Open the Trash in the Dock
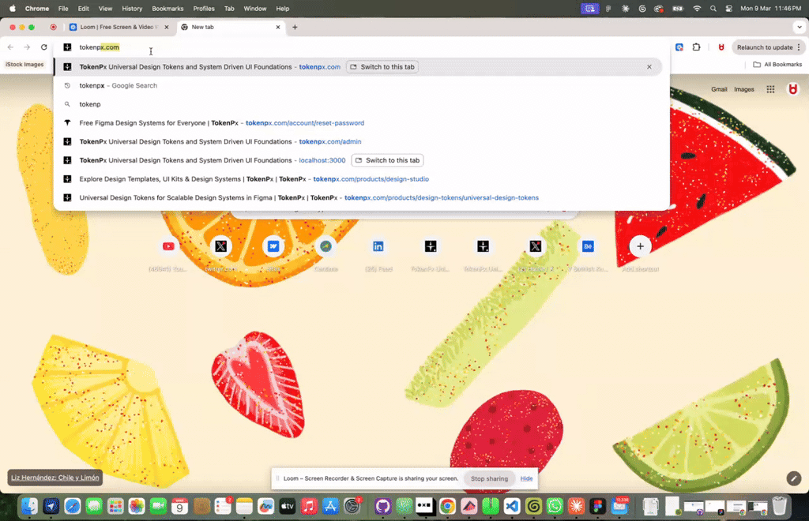809x521 pixels. click(x=780, y=506)
